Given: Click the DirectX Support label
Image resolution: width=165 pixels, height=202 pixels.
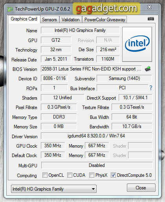Looking at the screenshot, I should (x=101, y=98).
